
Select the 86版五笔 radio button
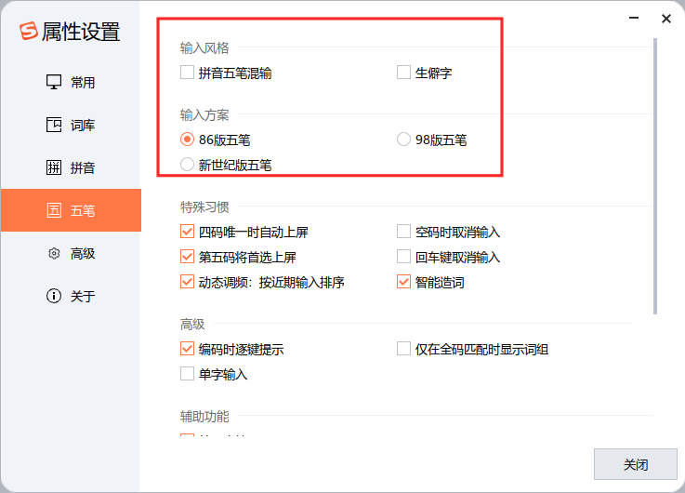[187, 140]
